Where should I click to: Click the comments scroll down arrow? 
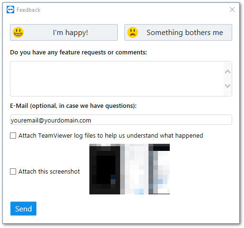[227, 86]
